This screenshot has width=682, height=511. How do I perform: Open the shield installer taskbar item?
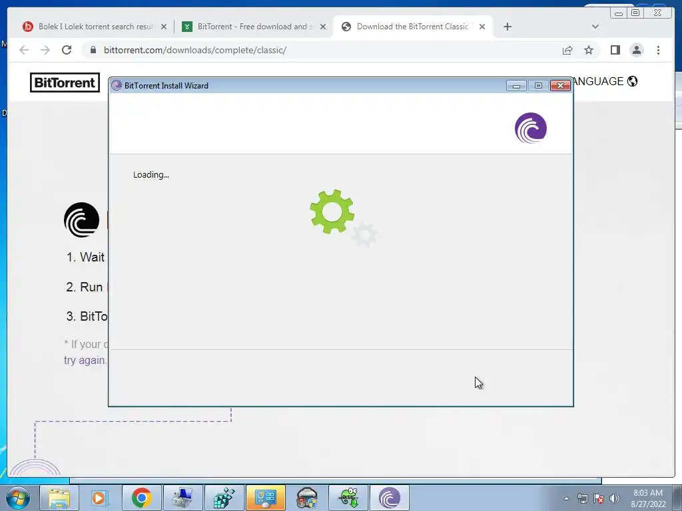click(x=306, y=498)
